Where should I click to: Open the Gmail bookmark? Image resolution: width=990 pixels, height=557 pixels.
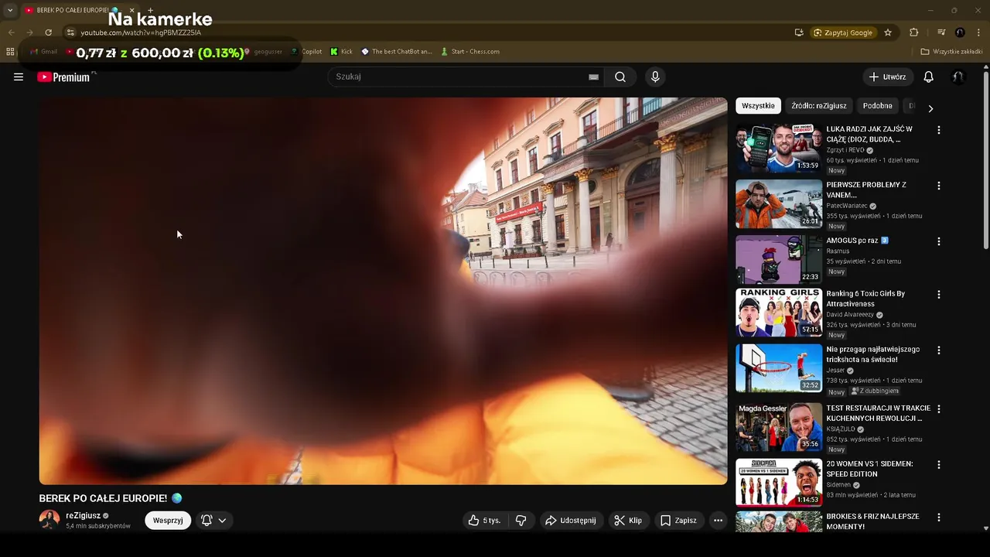(x=44, y=52)
